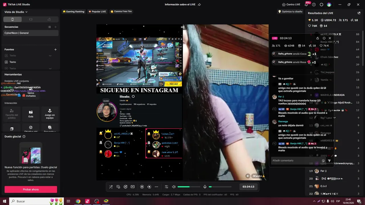Click the Probar ahora button
This screenshot has height=205, width=365.
31,189
